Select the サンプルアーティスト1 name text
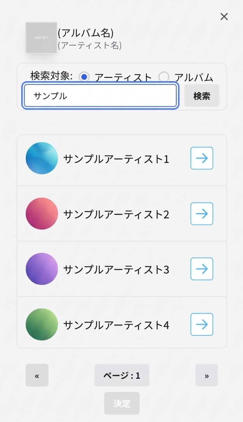 (x=116, y=159)
